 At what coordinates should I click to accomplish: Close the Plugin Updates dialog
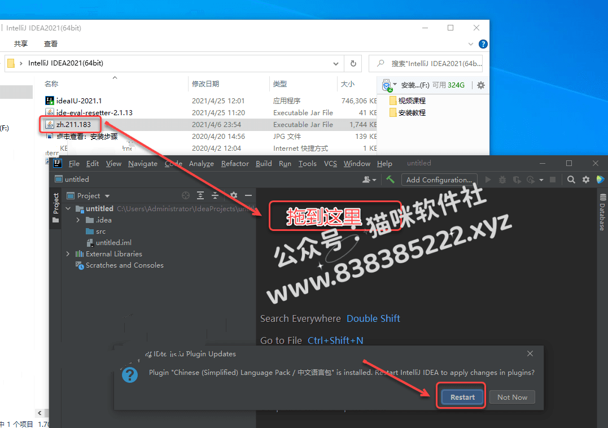tap(530, 353)
